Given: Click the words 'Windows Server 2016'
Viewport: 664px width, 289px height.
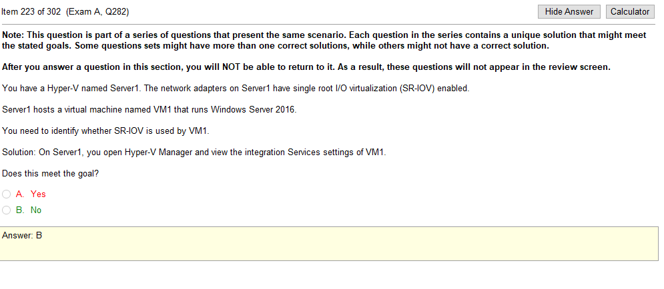Looking at the screenshot, I should (x=253, y=109).
